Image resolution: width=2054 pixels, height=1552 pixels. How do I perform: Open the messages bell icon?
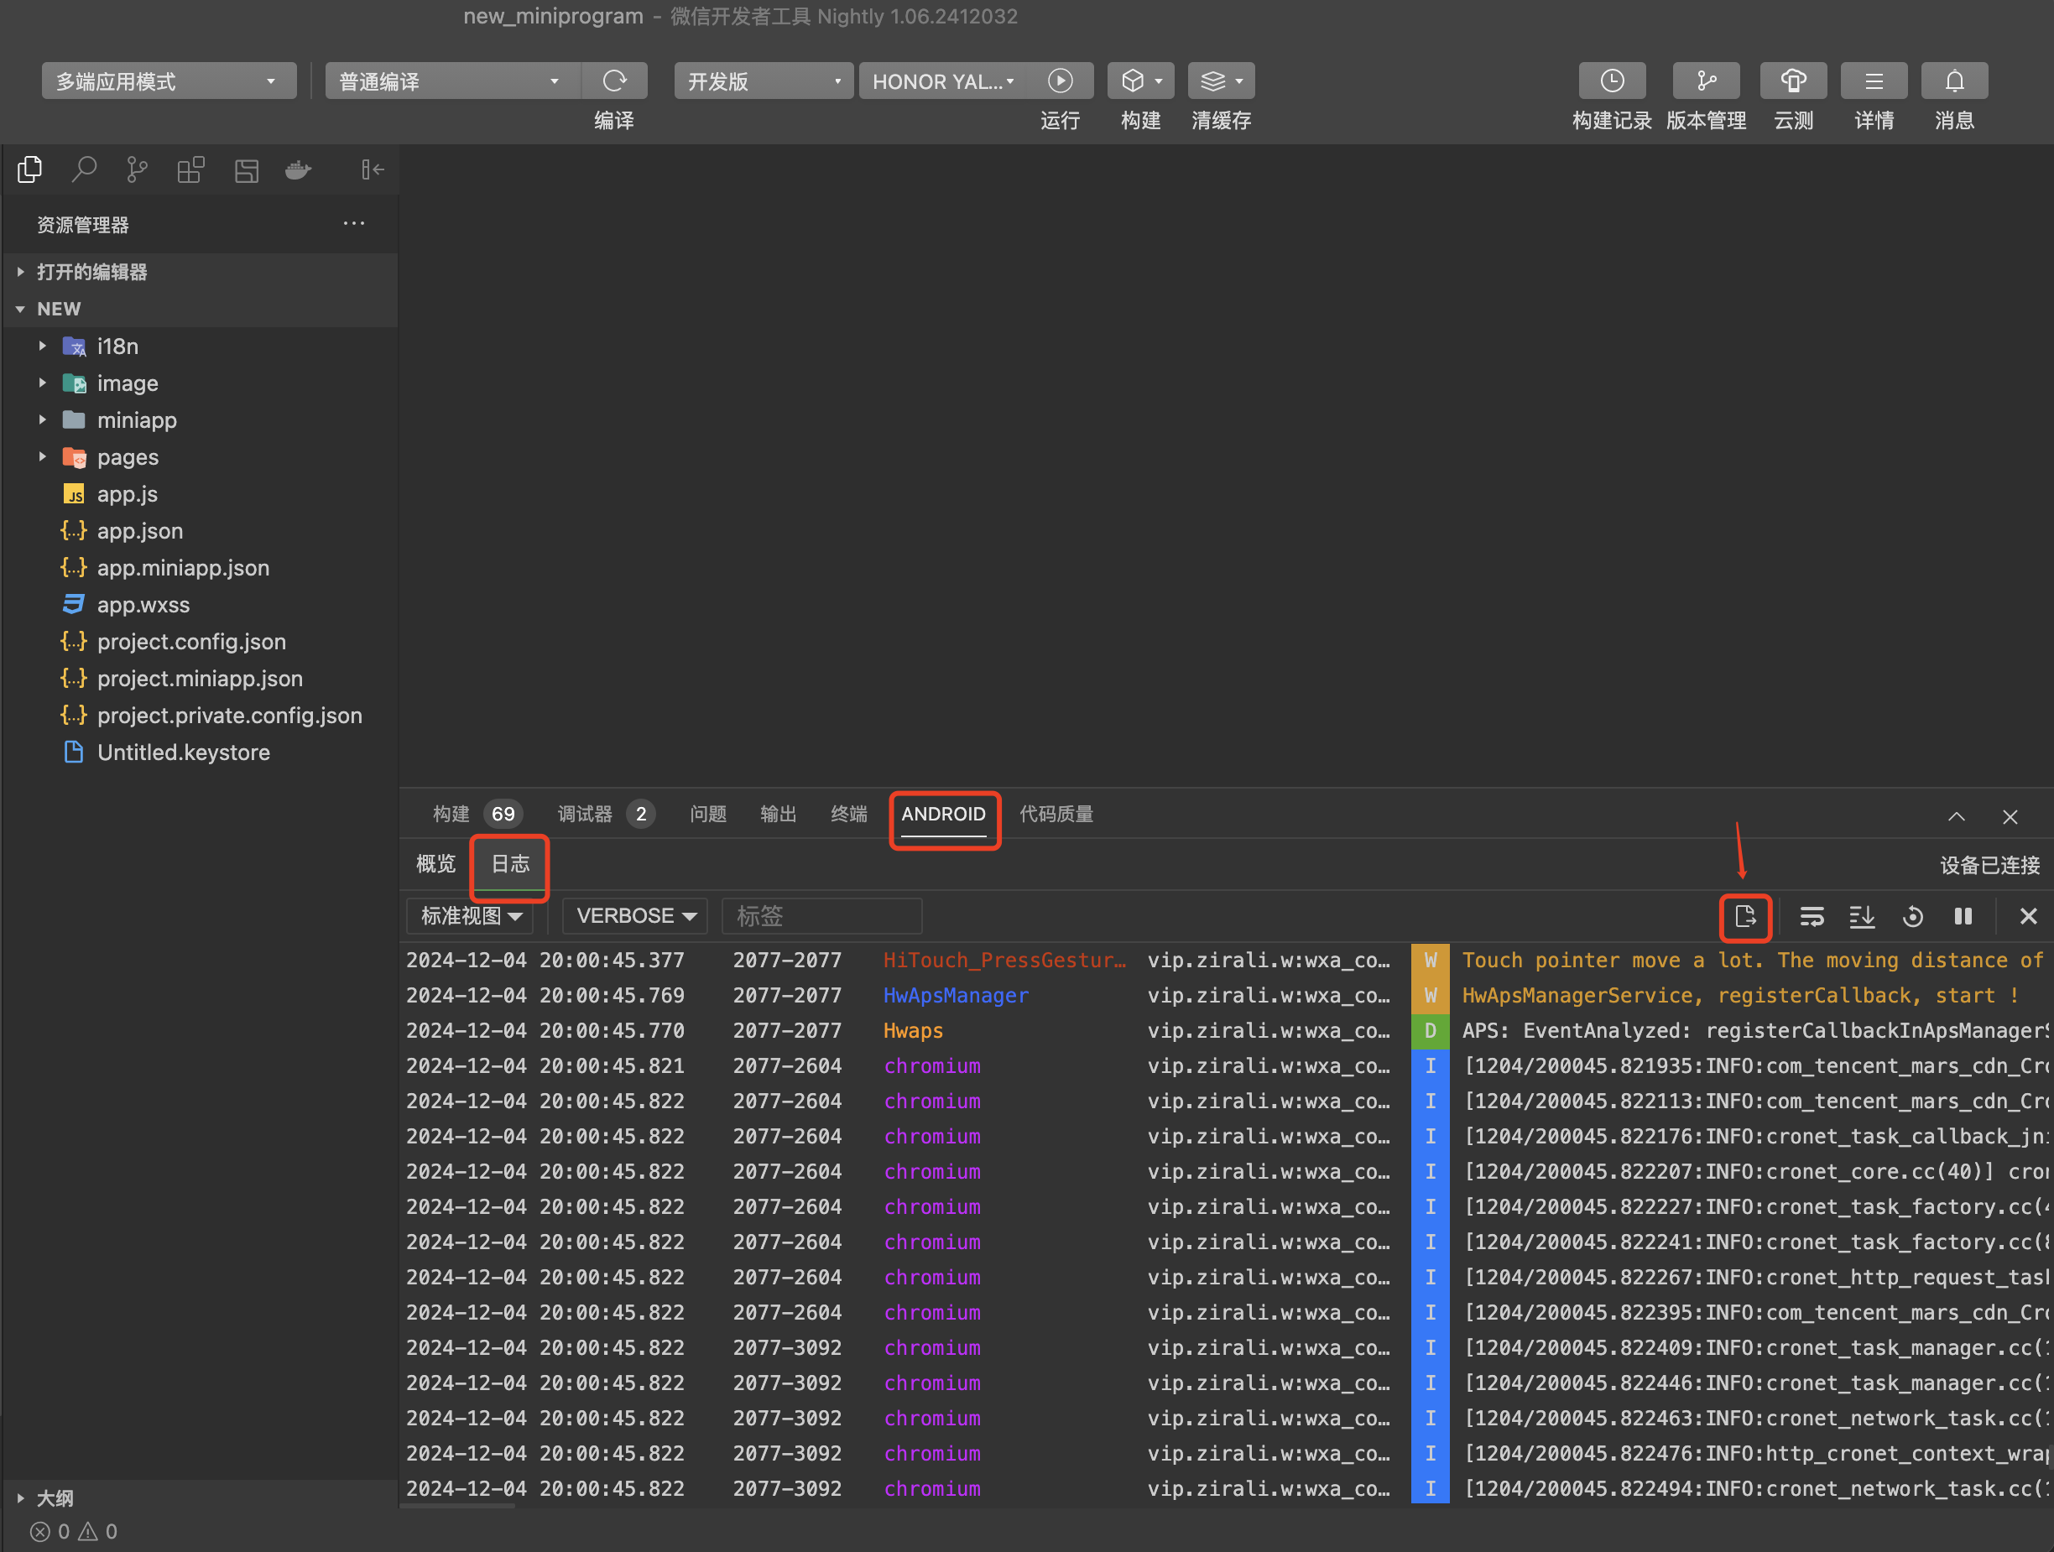click(x=1955, y=81)
